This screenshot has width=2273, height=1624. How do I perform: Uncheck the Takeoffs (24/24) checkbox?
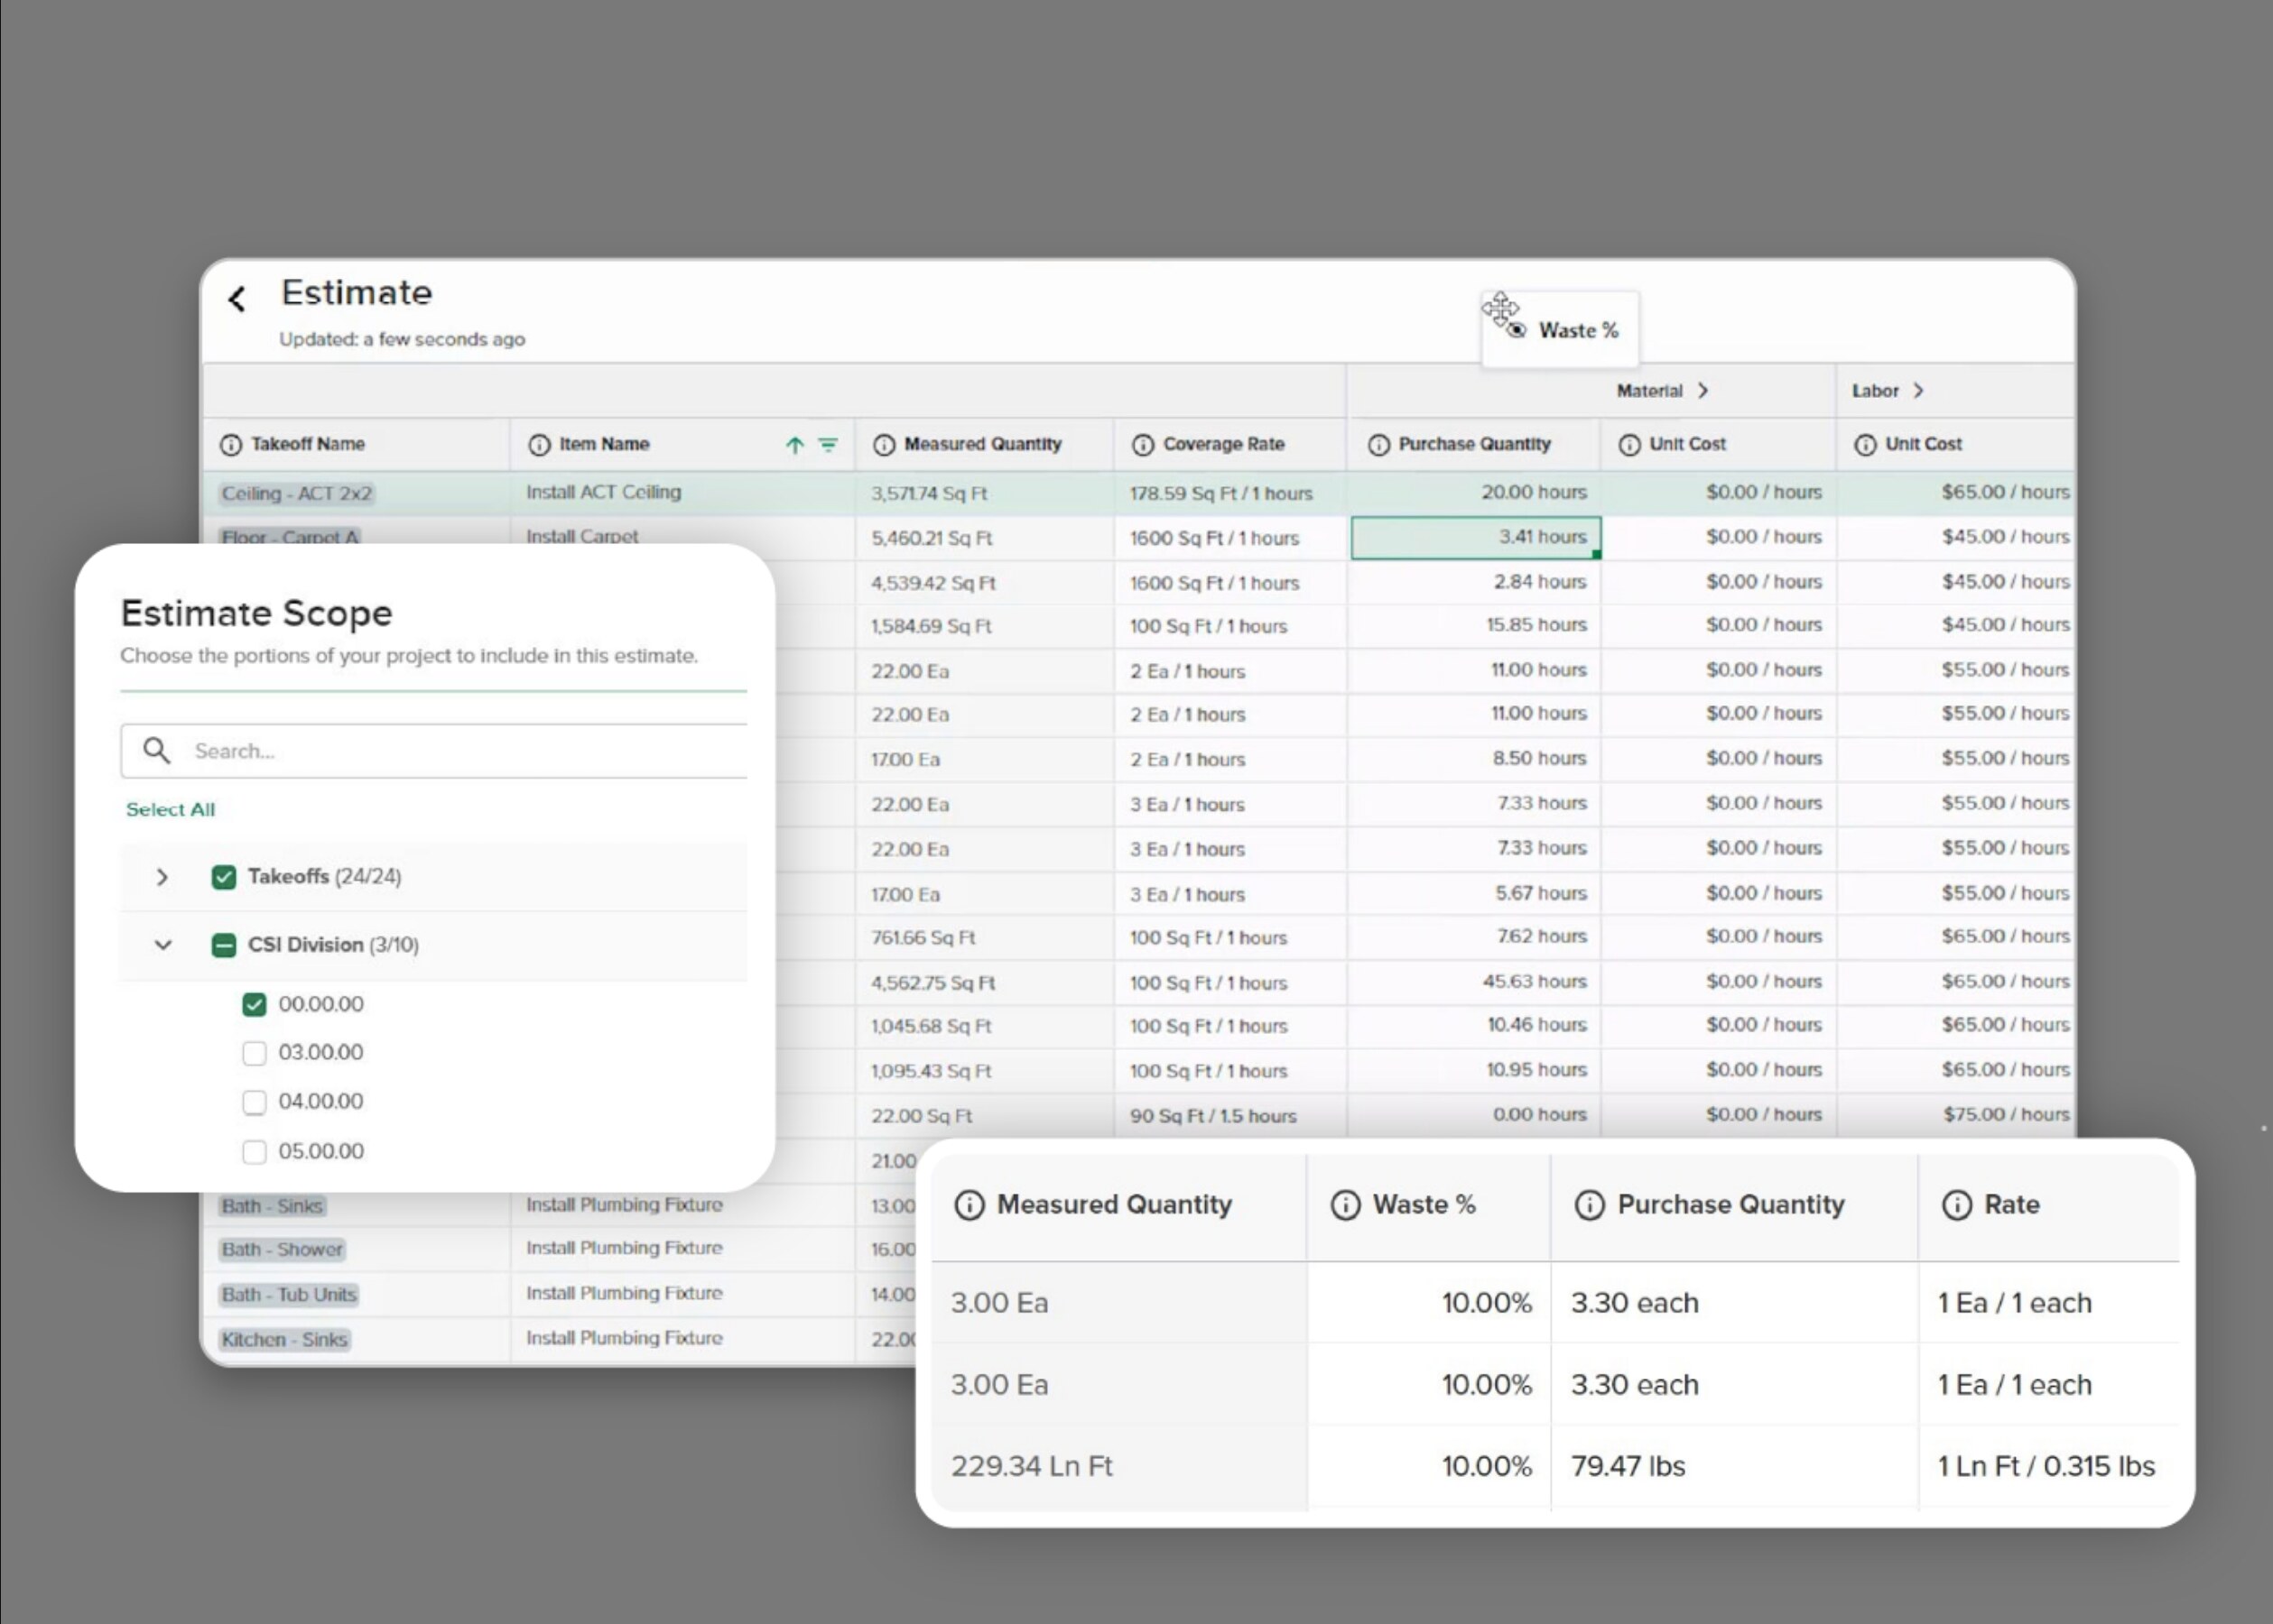coord(224,877)
